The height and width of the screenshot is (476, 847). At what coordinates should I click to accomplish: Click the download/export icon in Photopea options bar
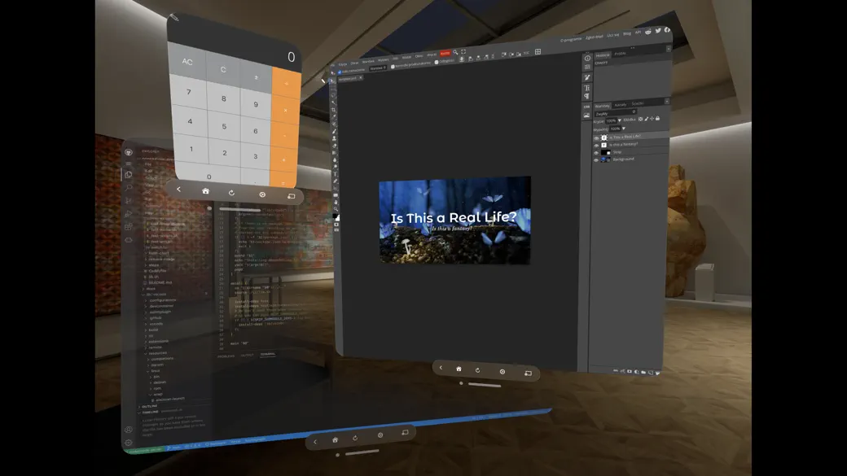462,59
